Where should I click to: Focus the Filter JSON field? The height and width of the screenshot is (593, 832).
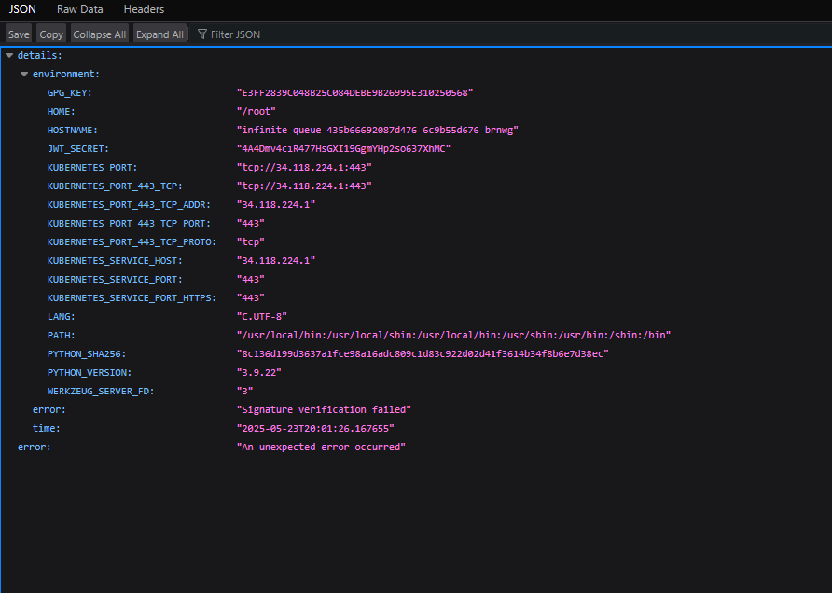point(235,34)
